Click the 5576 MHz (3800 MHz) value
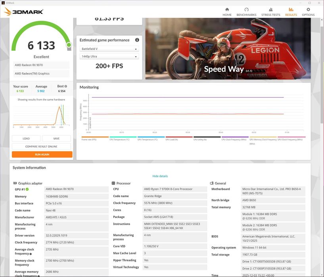The image size is (324, 277). coord(175,203)
